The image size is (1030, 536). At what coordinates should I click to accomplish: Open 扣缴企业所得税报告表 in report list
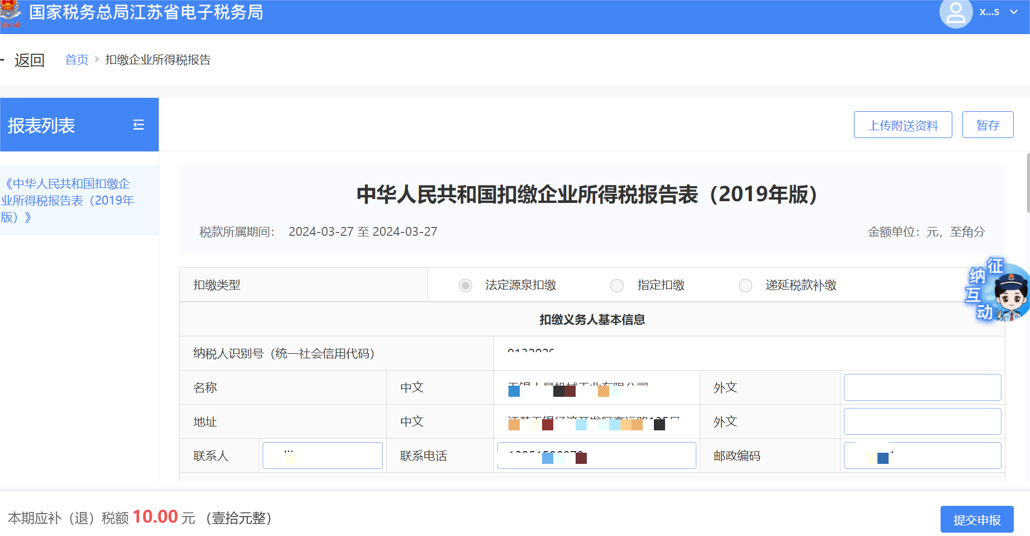tap(68, 200)
